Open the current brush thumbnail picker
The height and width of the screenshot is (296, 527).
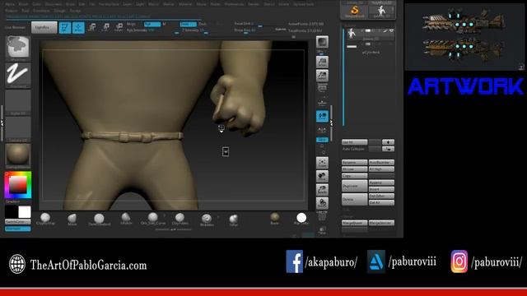coord(18,48)
